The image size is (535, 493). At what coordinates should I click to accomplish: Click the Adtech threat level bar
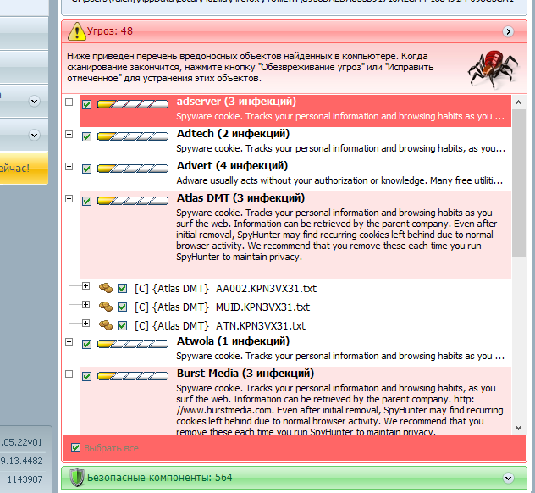[x=133, y=136]
